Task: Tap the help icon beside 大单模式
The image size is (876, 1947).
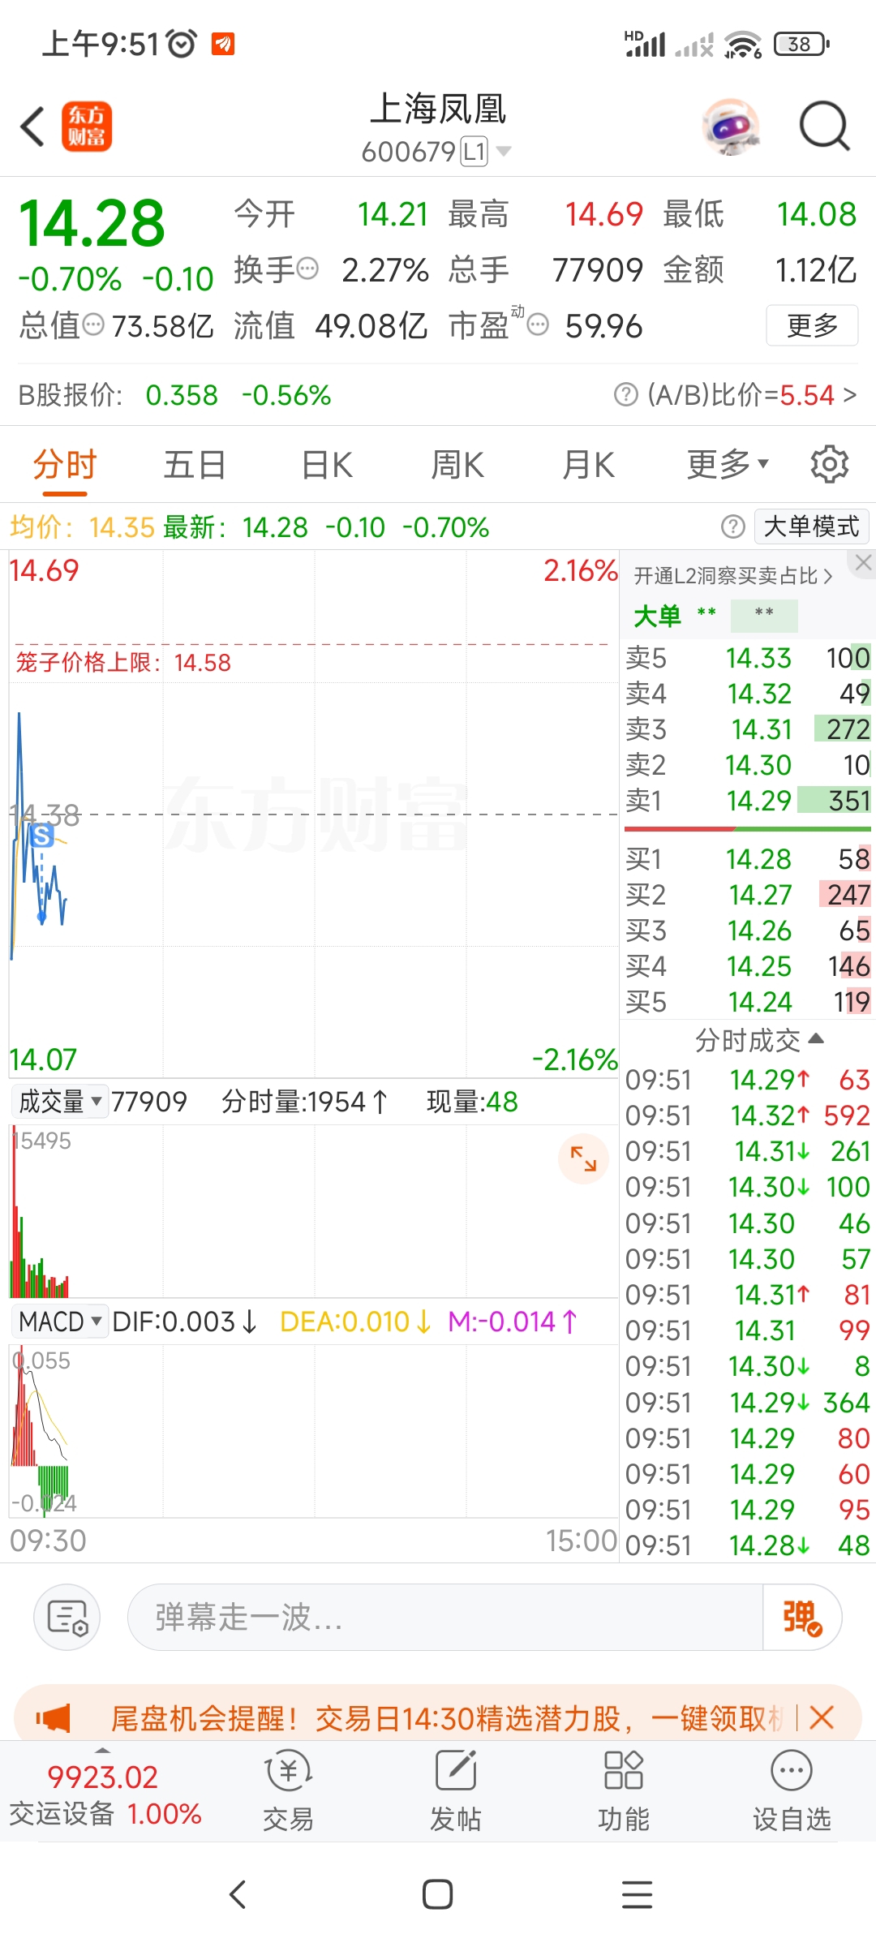Action: coord(732,527)
